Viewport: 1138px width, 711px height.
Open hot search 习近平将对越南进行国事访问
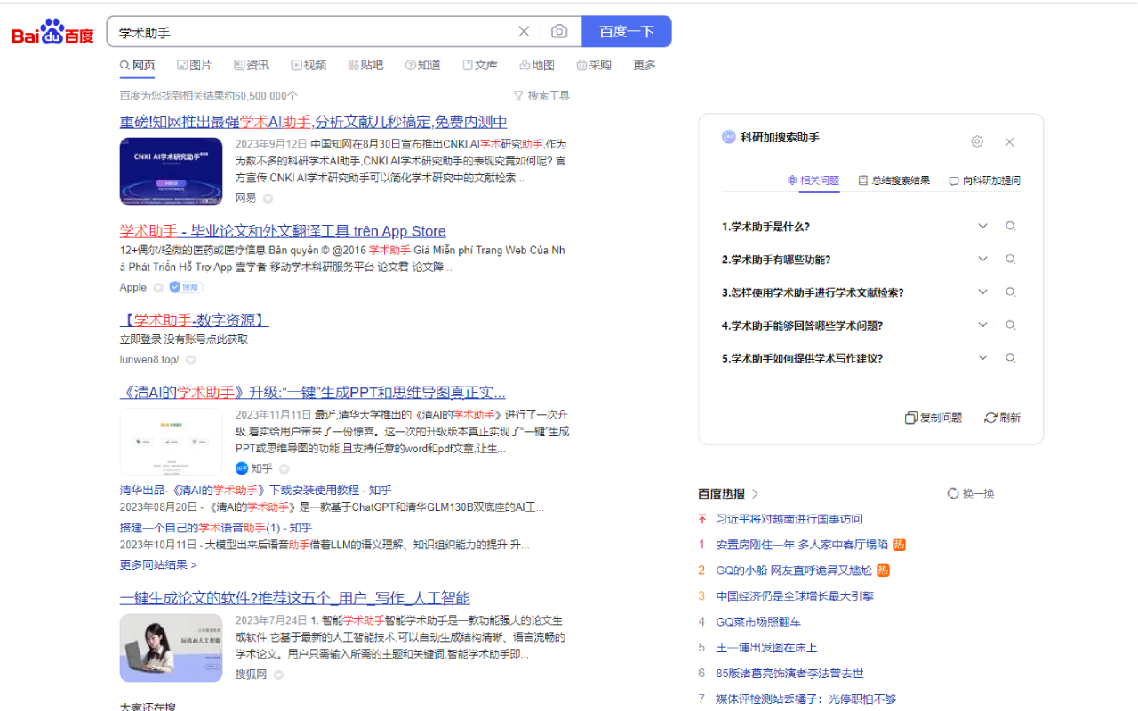click(789, 519)
